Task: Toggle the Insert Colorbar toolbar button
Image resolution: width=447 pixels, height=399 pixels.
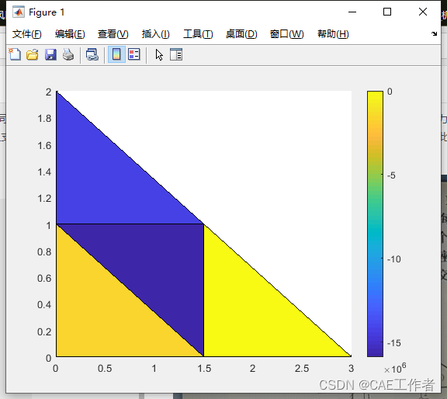Action: (x=116, y=54)
